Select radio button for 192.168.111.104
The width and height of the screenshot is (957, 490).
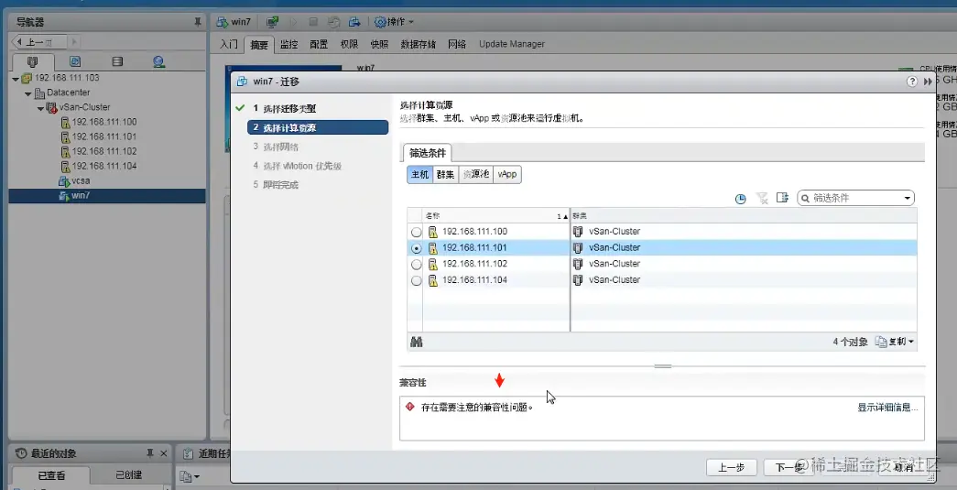[417, 280]
